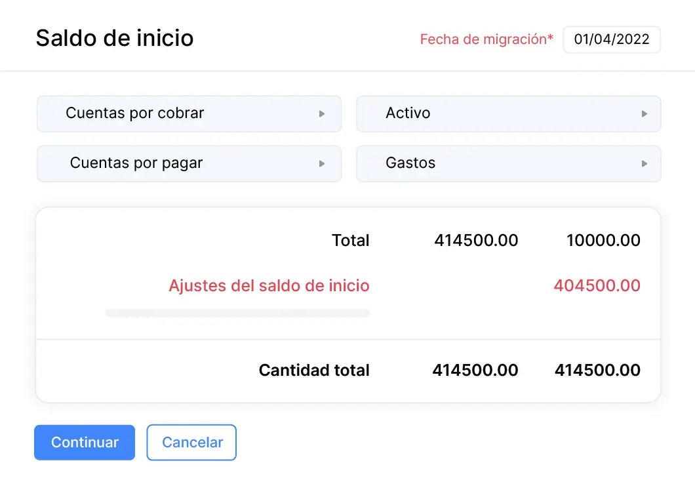Click the Ajustes del saldo de inicio label
Viewport: 695px width, 486px height.
click(269, 286)
